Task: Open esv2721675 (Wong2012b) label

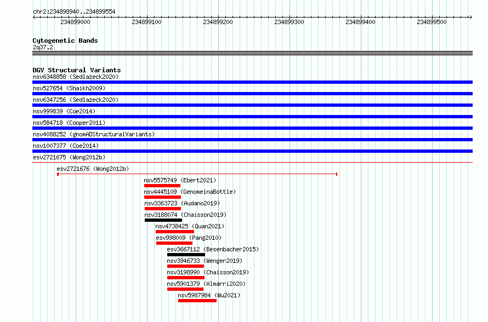Action: (x=69, y=157)
